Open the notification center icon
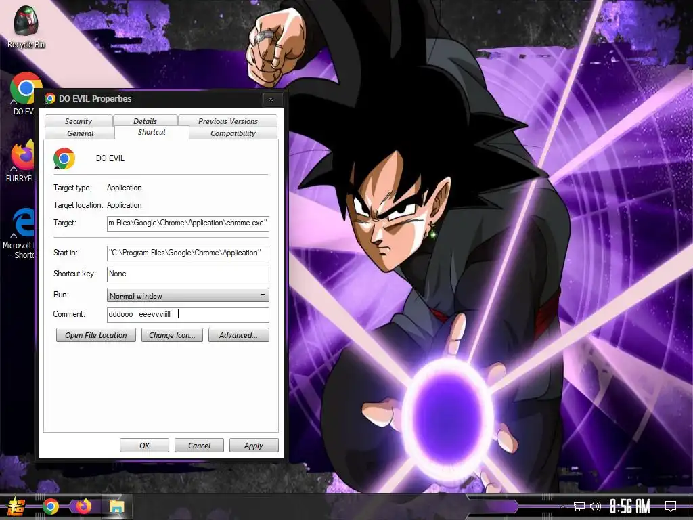 (x=671, y=506)
